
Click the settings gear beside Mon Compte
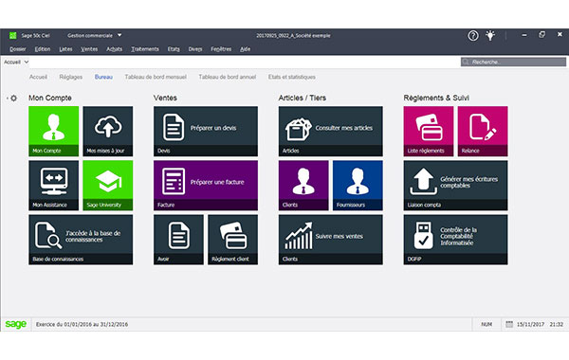coord(13,99)
